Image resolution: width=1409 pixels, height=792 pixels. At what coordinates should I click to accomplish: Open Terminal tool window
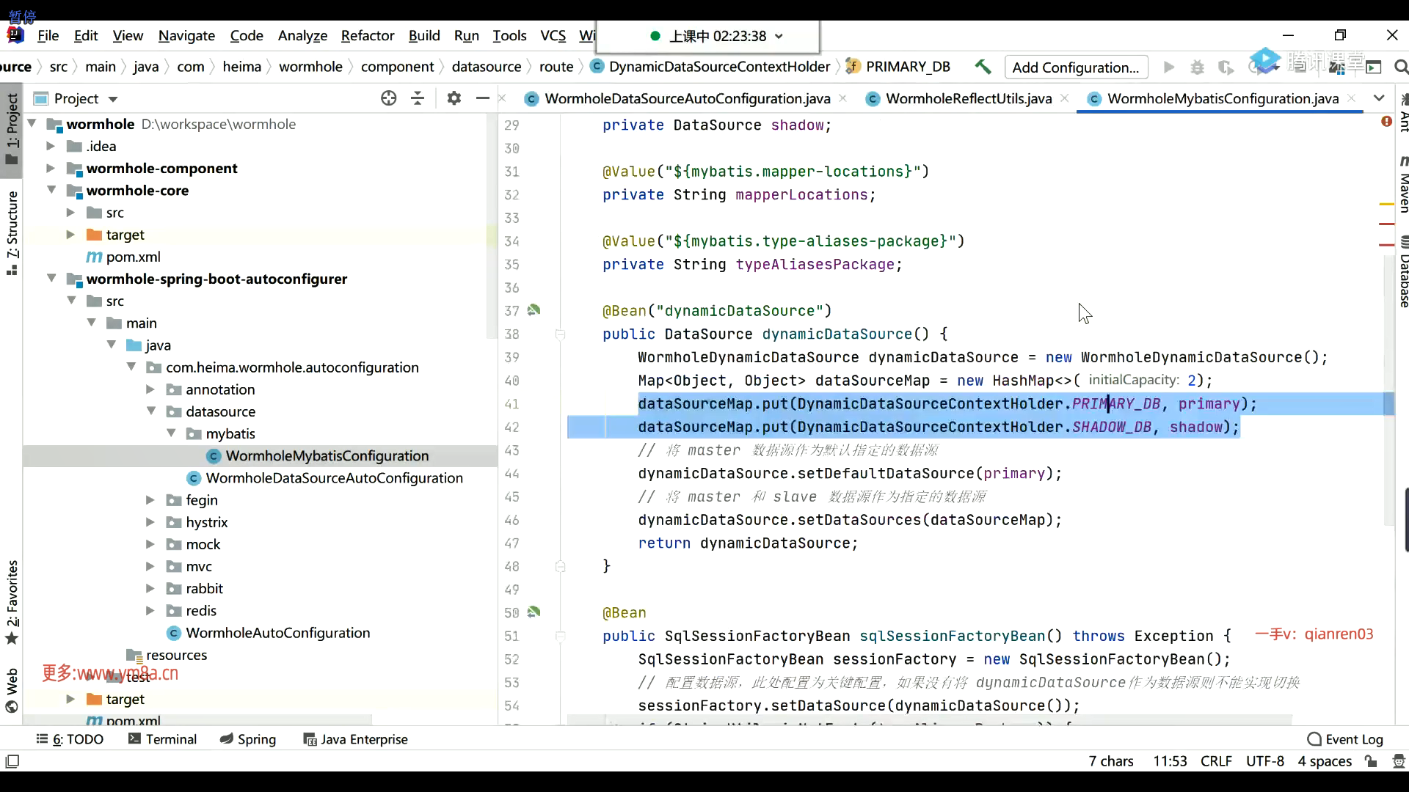pos(162,739)
